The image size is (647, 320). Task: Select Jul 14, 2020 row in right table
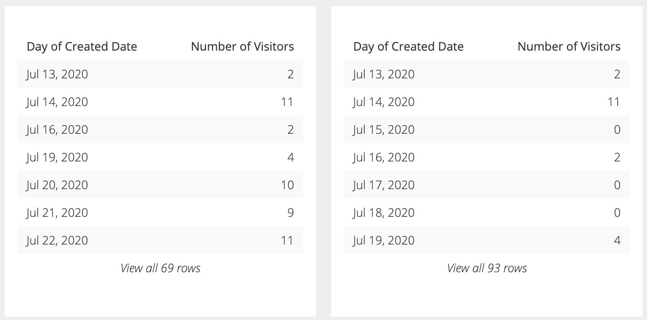487,102
